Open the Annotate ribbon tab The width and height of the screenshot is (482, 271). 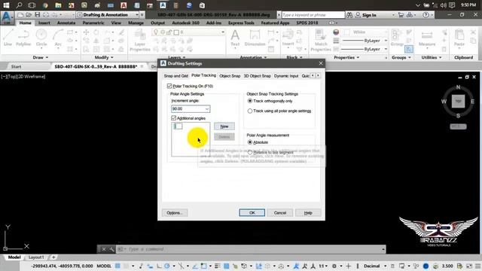pyautogui.click(x=66, y=23)
